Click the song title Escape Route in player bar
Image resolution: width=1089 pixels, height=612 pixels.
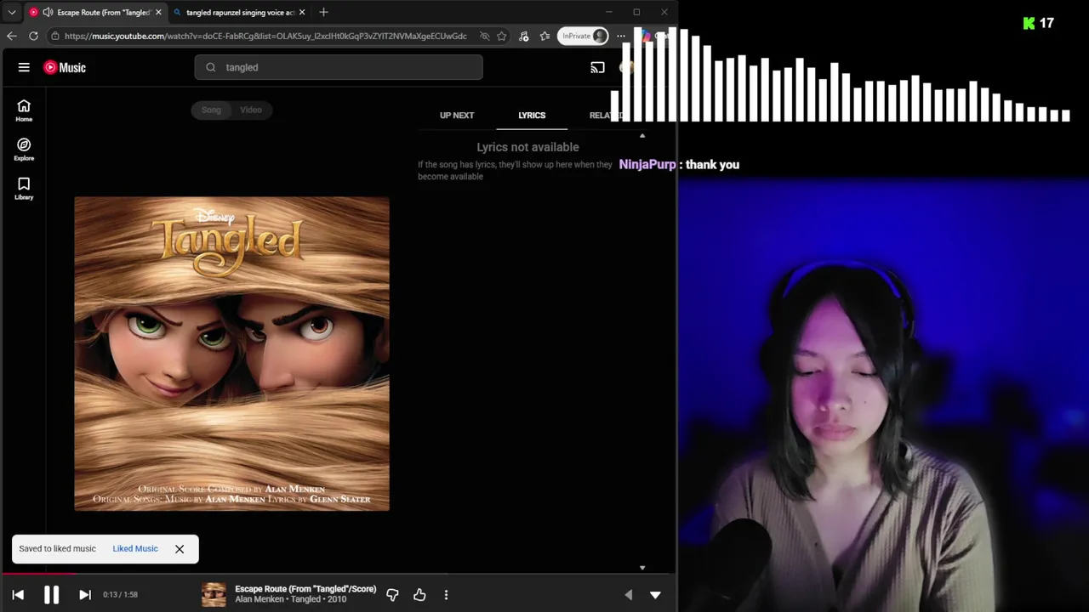305,588
